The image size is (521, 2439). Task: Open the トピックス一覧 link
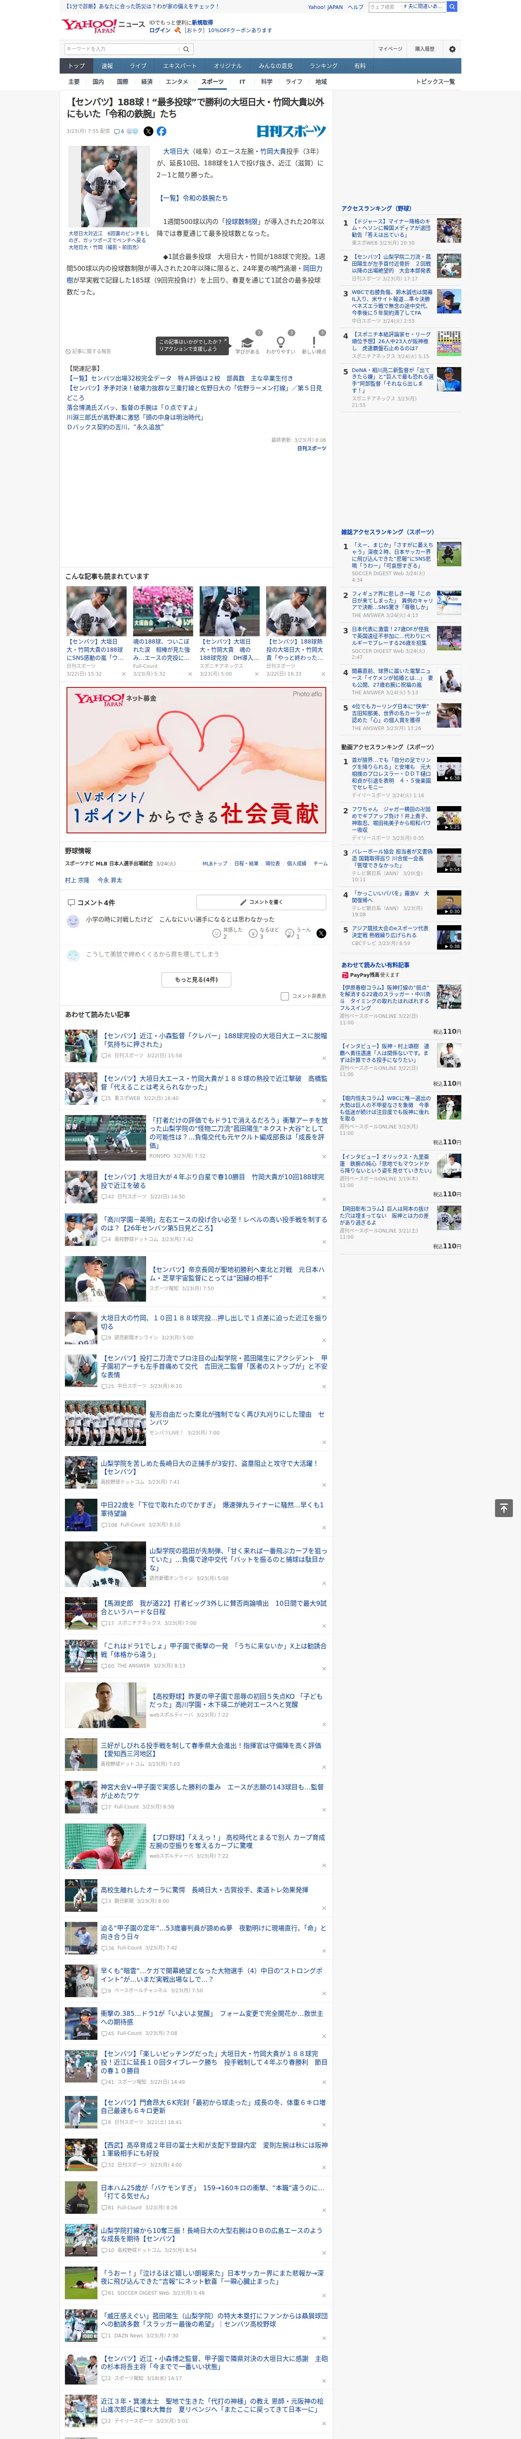pyautogui.click(x=435, y=81)
